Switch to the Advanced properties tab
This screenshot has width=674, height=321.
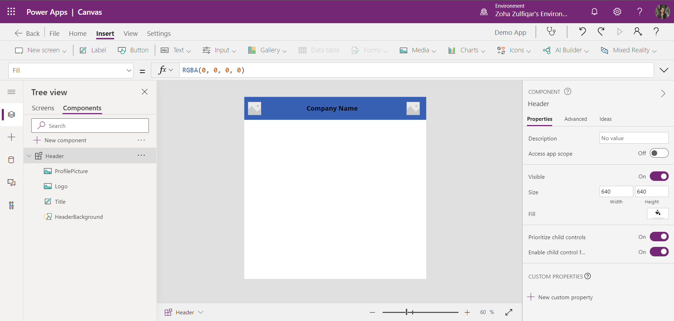(x=575, y=119)
